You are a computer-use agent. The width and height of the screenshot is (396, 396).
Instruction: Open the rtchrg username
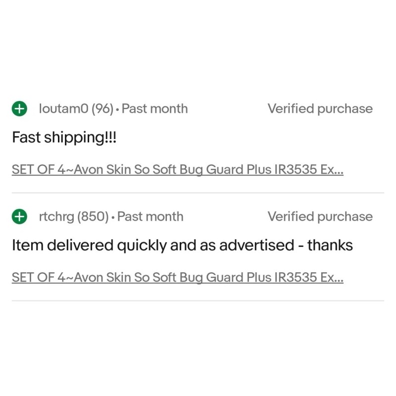[56, 216]
